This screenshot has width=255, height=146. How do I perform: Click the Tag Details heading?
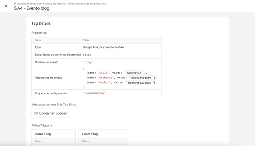click(41, 23)
